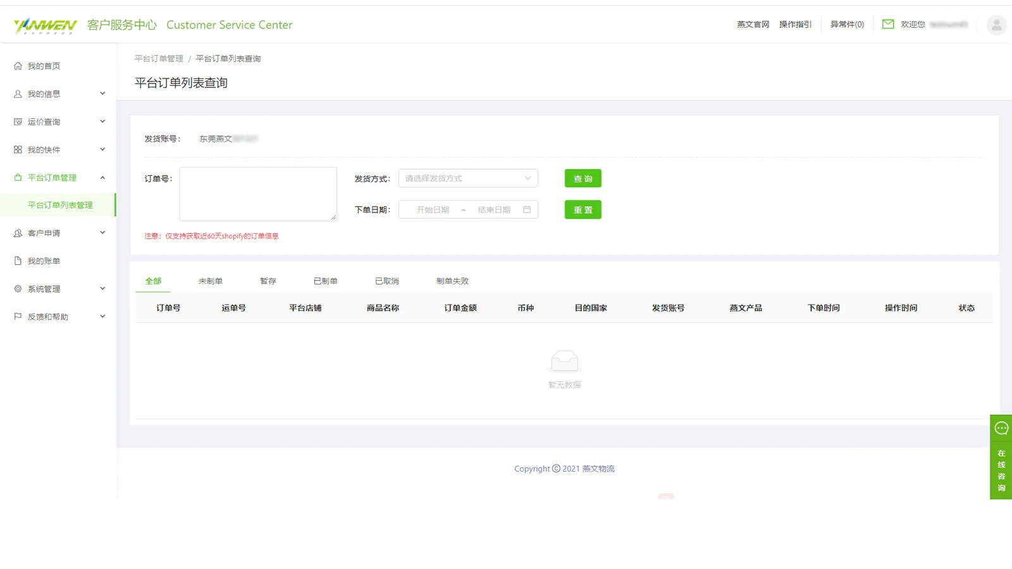The image size is (1012, 569).
Task: Click the price query icon beside 运价查询
Action: (18, 122)
